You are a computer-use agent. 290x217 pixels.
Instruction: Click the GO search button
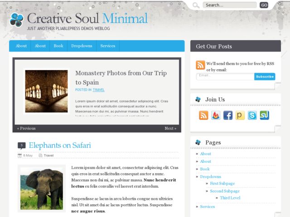point(264,5)
